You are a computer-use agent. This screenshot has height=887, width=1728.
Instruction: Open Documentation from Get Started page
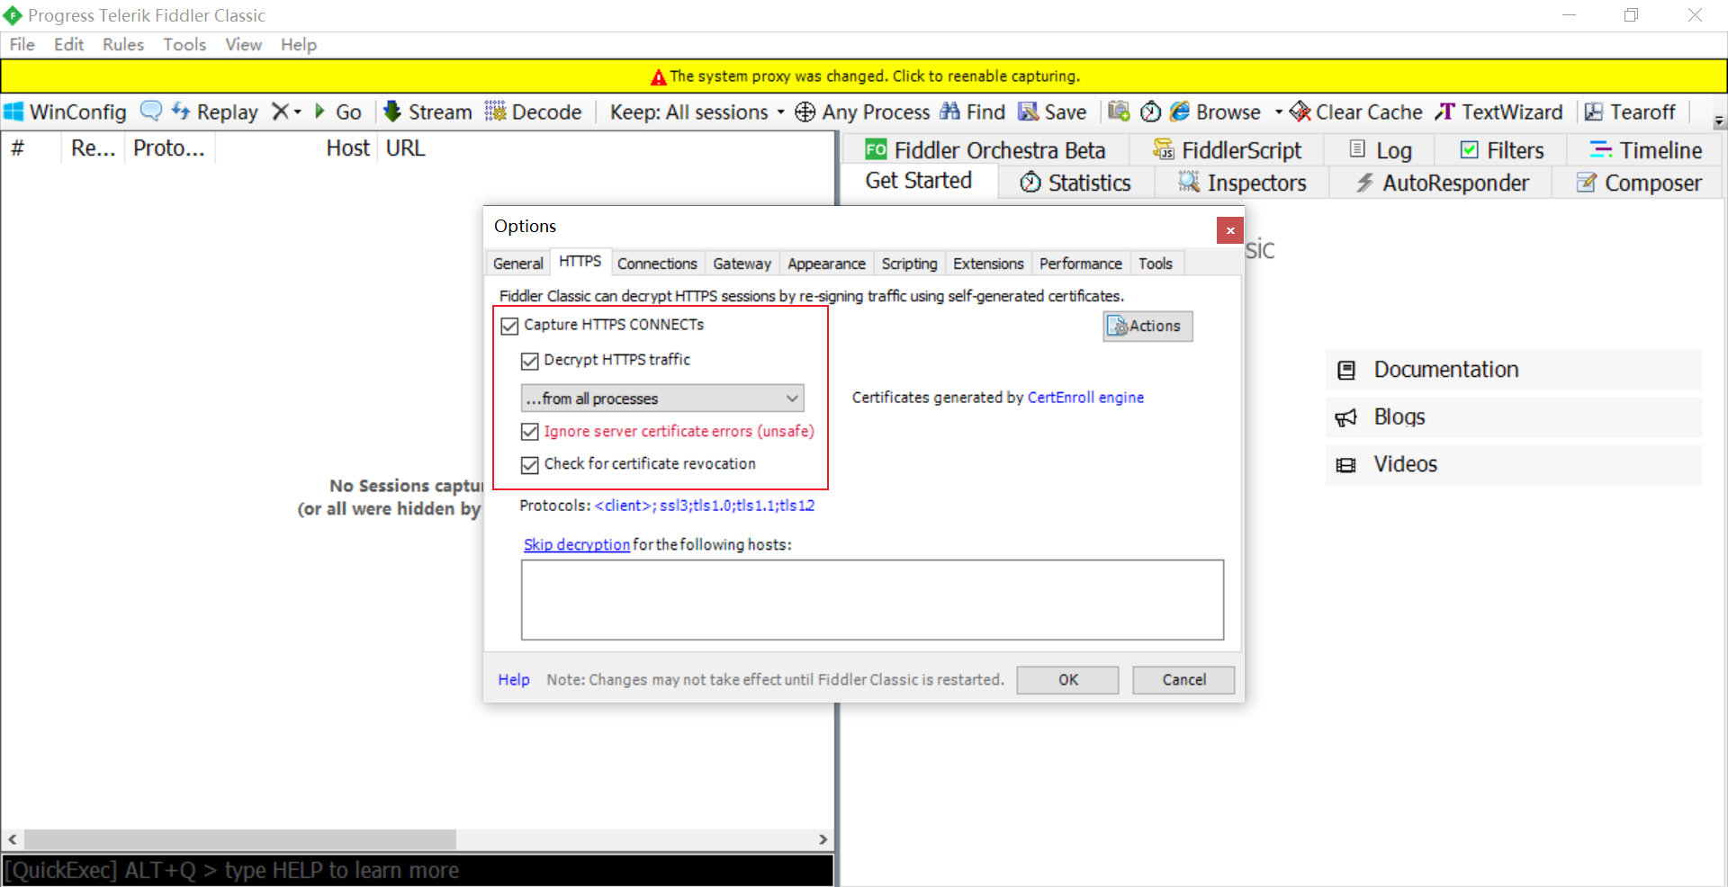(1514, 370)
